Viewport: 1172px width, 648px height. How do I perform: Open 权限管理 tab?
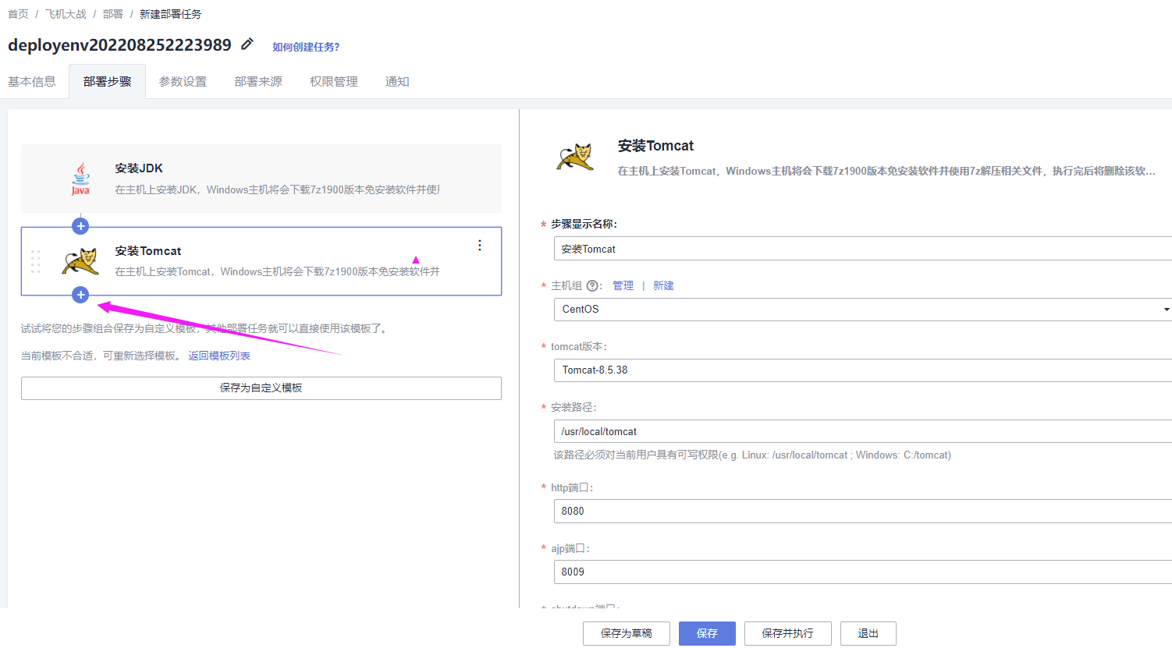(x=334, y=81)
